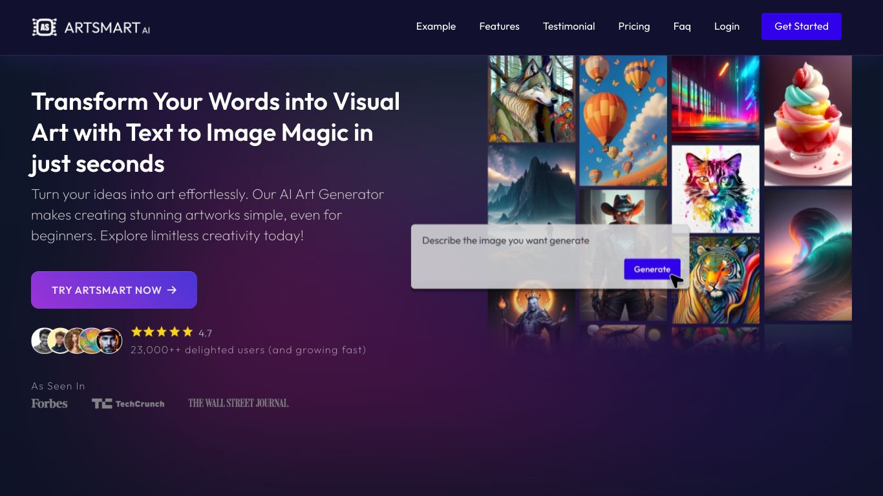
Task: Click the Wall Street Journal logo
Action: tap(239, 403)
